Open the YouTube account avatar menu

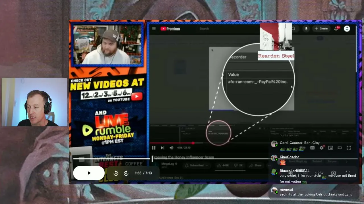(x=347, y=29)
